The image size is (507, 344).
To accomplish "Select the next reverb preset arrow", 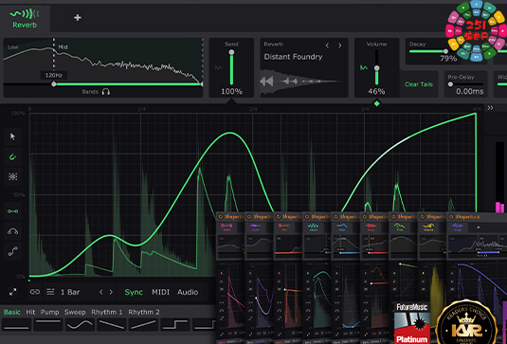I will pyautogui.click(x=340, y=45).
